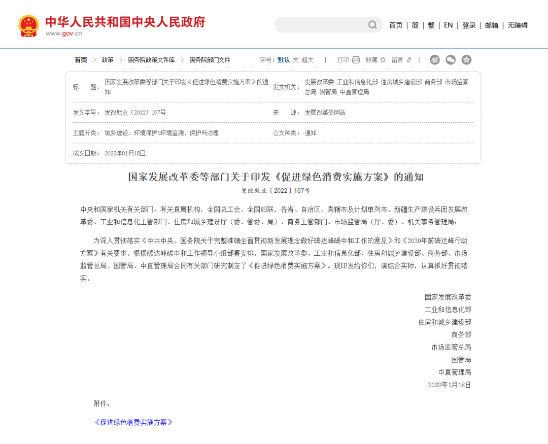Set font size to 默认
Image resolution: width=548 pixels, height=444 pixels.
284,60
